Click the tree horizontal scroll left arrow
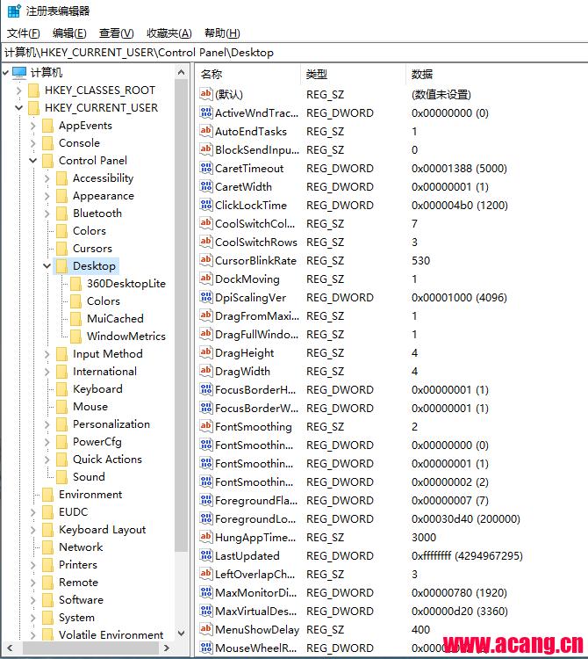 (x=10, y=648)
